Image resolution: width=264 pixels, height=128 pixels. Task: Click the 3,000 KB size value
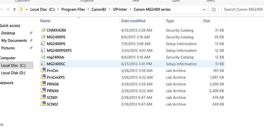point(216,84)
